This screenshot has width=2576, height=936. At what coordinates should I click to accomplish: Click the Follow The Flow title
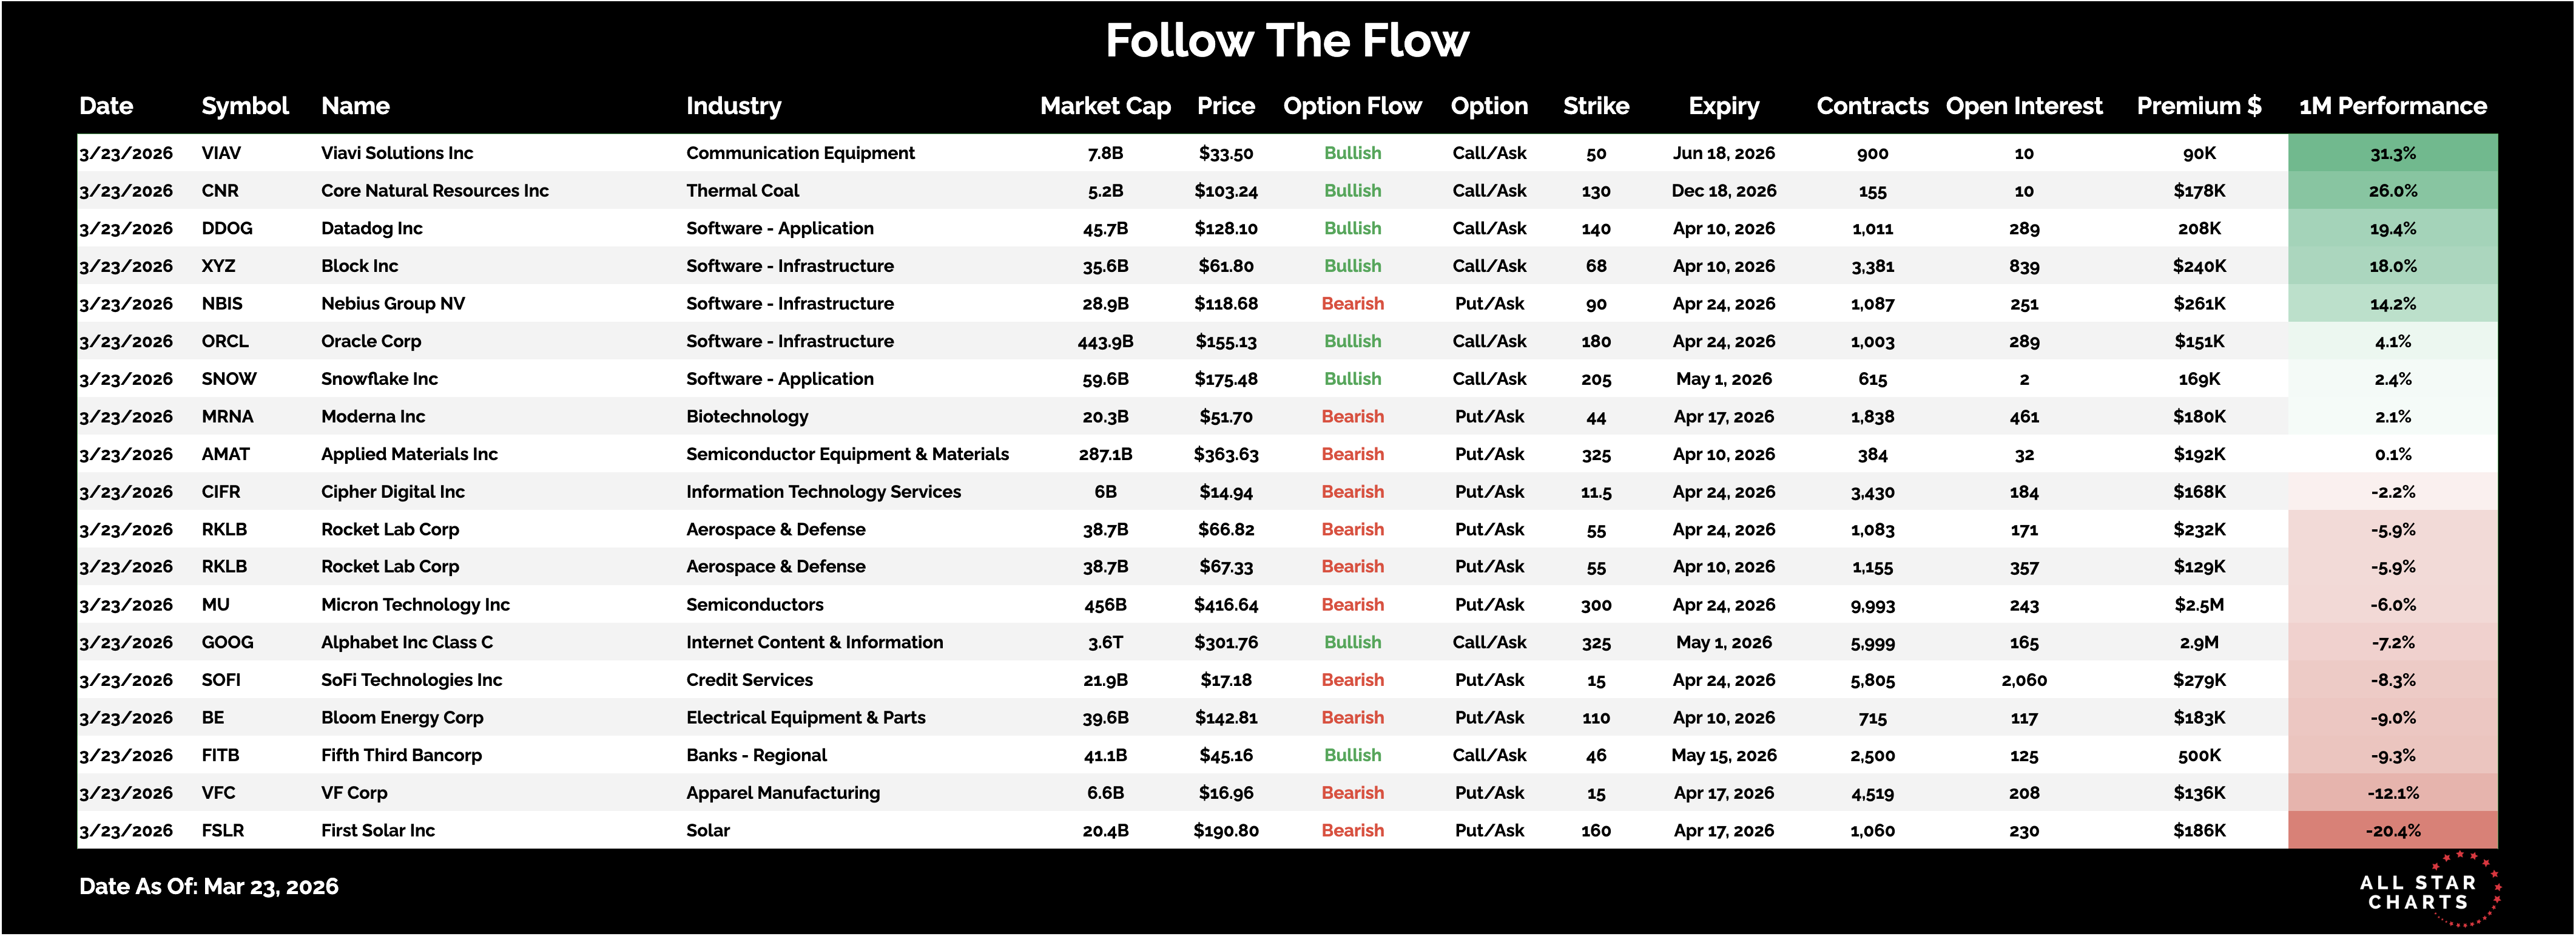click(x=1287, y=41)
